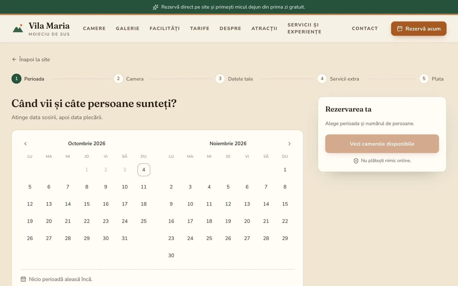Open the Contact menu item
This screenshot has width=458, height=286.
tap(365, 28)
